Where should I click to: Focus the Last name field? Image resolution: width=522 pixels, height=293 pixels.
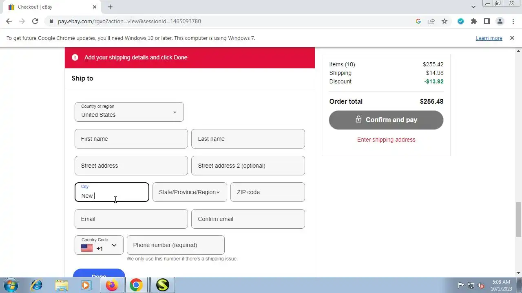click(248, 139)
